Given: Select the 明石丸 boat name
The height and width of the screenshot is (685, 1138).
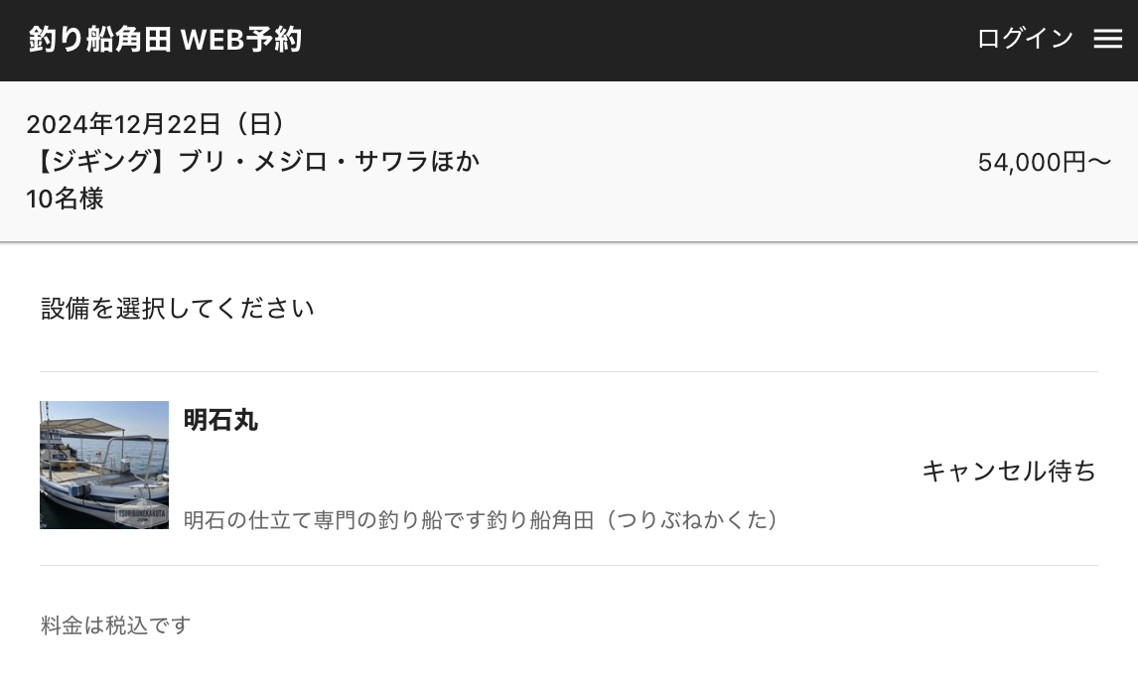Looking at the screenshot, I should point(220,420).
